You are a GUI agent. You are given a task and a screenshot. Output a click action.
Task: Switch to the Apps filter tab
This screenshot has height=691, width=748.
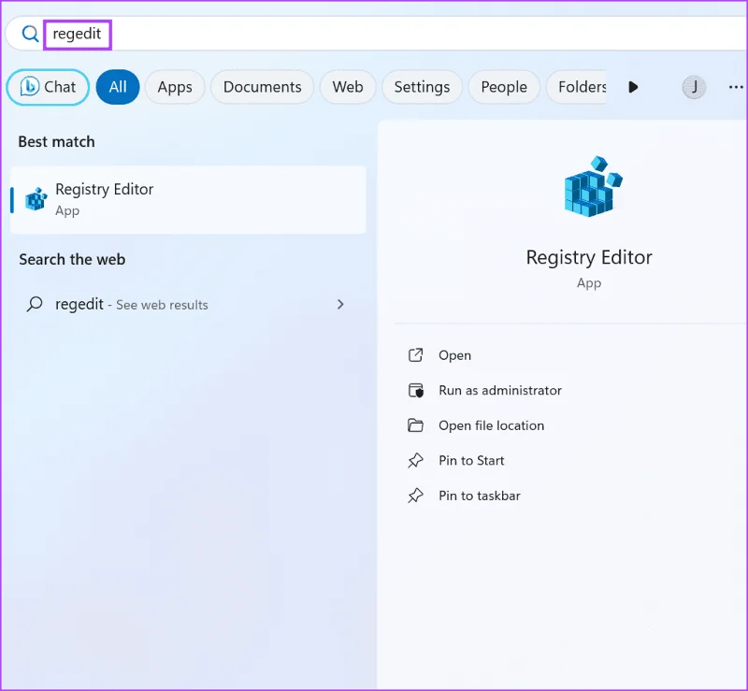[x=175, y=87]
